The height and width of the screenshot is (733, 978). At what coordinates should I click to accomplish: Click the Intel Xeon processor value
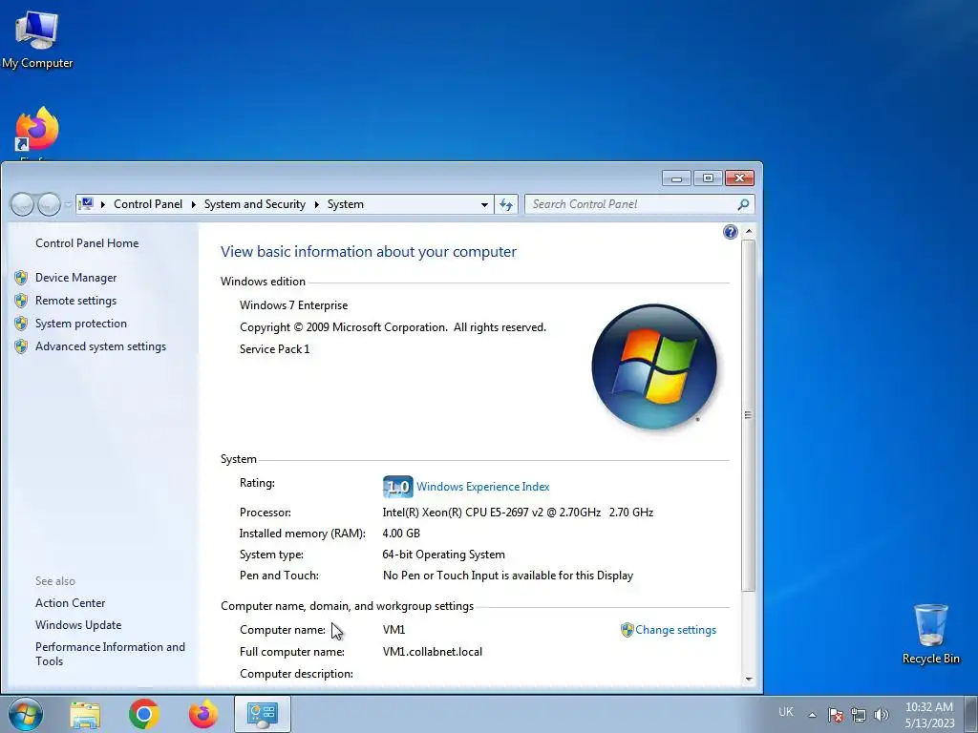pyautogui.click(x=518, y=513)
